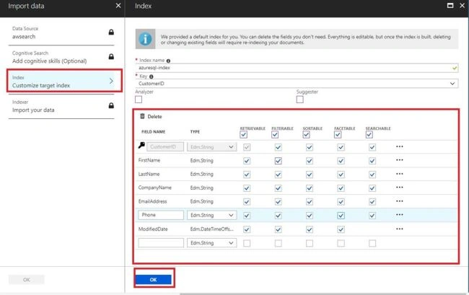The image size is (469, 295).
Task: Open the Indexer Import your data step
Action: pos(61,106)
